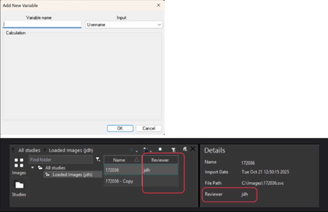Screen dimensions: 328x212
Task: Click the Reviewer column header
Action: coord(160,160)
